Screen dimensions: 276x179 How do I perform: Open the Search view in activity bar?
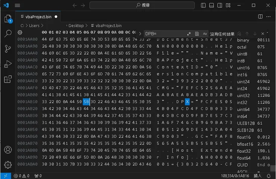(x=8, y=33)
